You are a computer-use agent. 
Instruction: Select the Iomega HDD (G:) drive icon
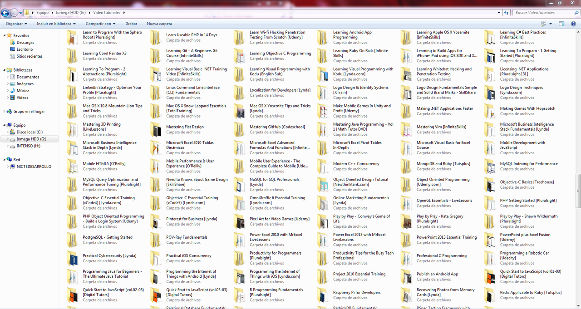(x=13, y=139)
